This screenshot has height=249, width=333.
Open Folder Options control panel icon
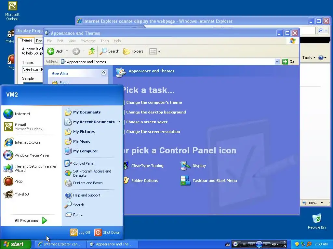coord(140,181)
